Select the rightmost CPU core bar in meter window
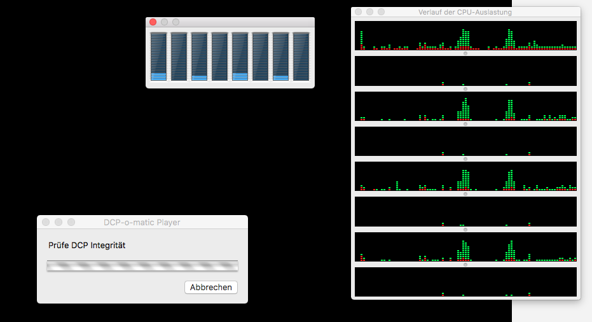592x322 pixels. click(x=301, y=57)
